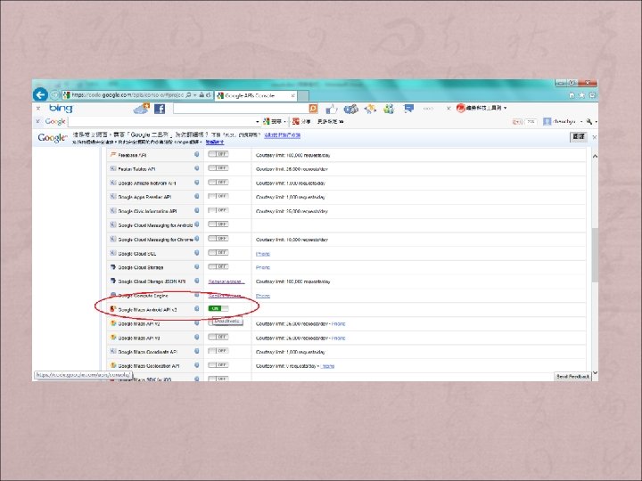The image size is (642, 481).
Task: Toggle Google Apps Reseller API switch
Action: coord(218,196)
